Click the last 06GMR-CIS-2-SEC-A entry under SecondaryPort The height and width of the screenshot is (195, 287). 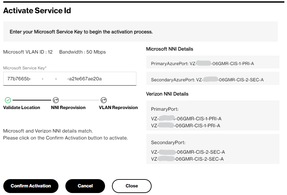[x=187, y=159]
